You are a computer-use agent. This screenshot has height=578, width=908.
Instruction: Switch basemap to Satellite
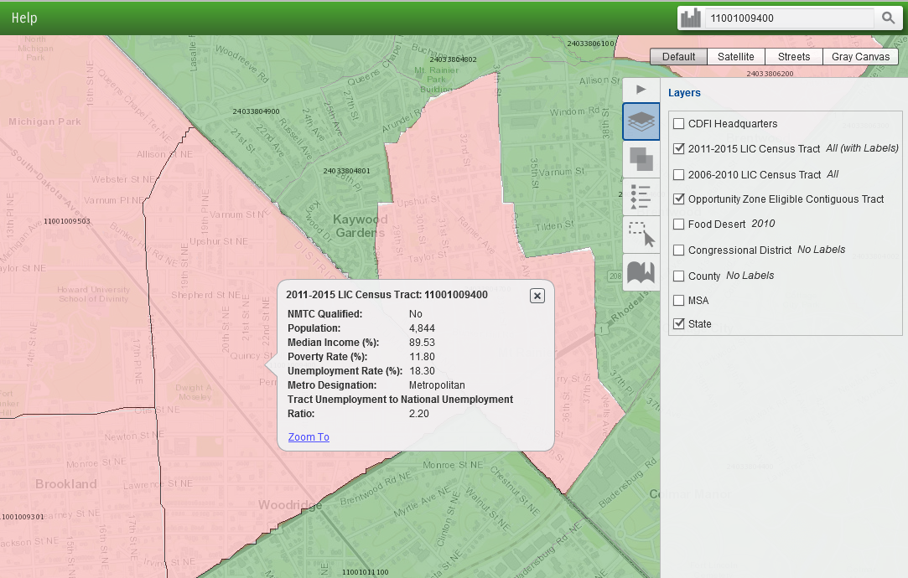736,57
